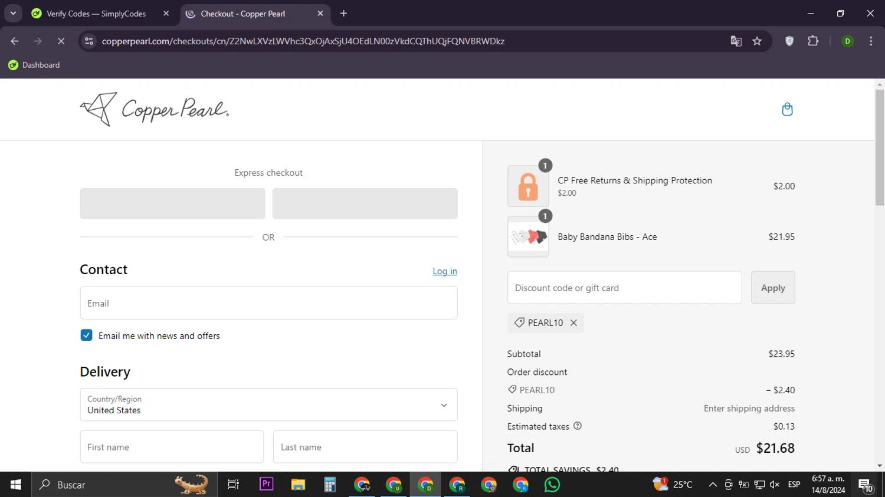The height and width of the screenshot is (497, 885).
Task: Open the Dashboard bookmark
Action: click(x=34, y=65)
